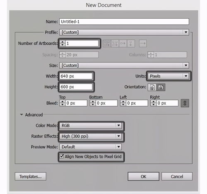Choose the Arrange by Row artboard icon
Image resolution: width=207 pixels, height=194 pixels.
click(123, 44)
